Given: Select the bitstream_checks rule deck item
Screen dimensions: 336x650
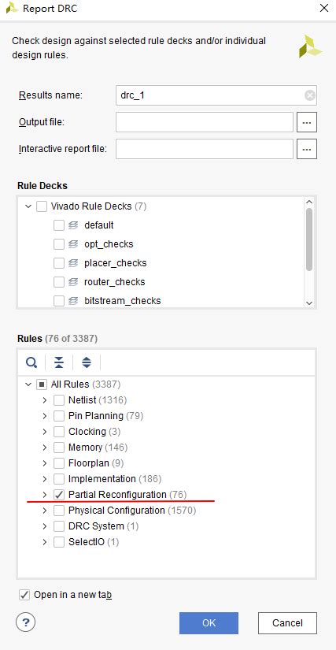Looking at the screenshot, I should 123,300.
